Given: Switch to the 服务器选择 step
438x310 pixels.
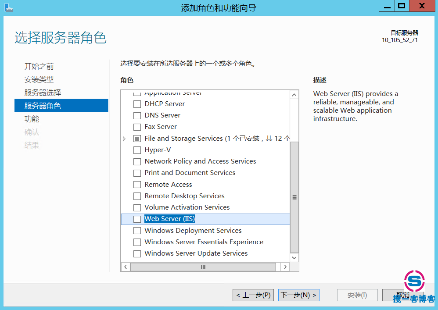Looking at the screenshot, I should [x=43, y=93].
